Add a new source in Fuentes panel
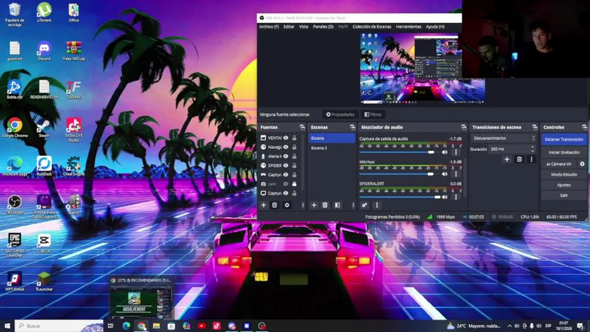The height and width of the screenshot is (332, 590). [x=264, y=205]
